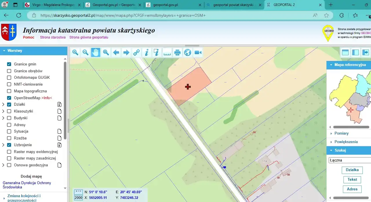
Task: Click the video camera icon in toolbar
Action: pos(198,52)
